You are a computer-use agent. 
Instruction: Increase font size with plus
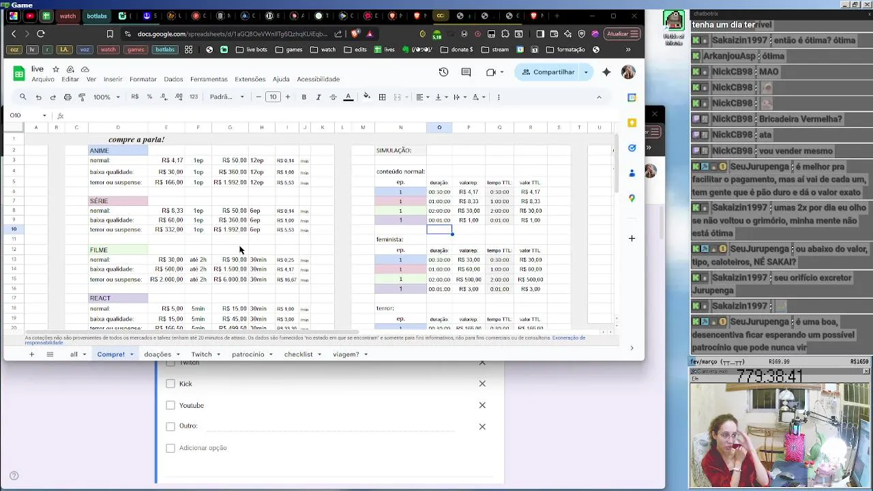point(287,97)
